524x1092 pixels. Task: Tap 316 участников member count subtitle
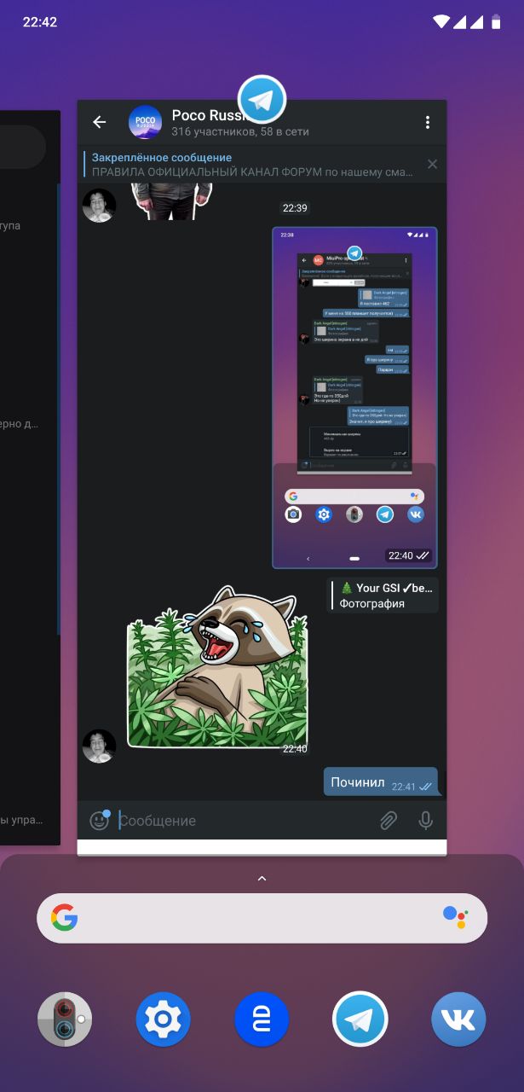[x=240, y=132]
